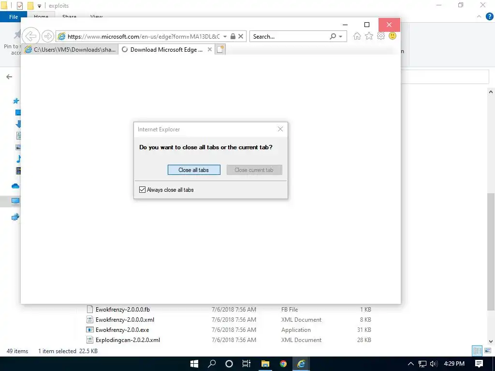Click the microsoft.com address bar URL

coord(144,37)
